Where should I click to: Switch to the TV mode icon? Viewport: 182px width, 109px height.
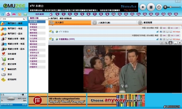tap(8, 14)
